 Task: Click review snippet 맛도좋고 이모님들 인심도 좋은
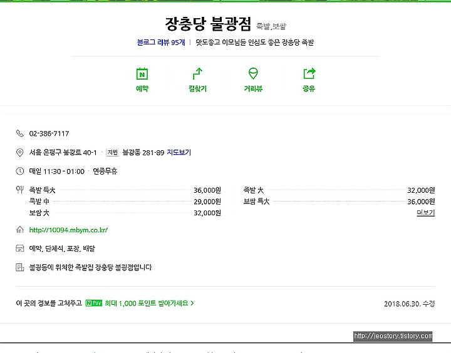pos(238,43)
